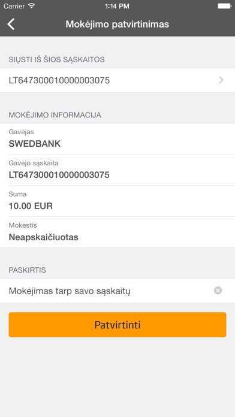Tap the Wi-Fi status icon

[32, 6]
